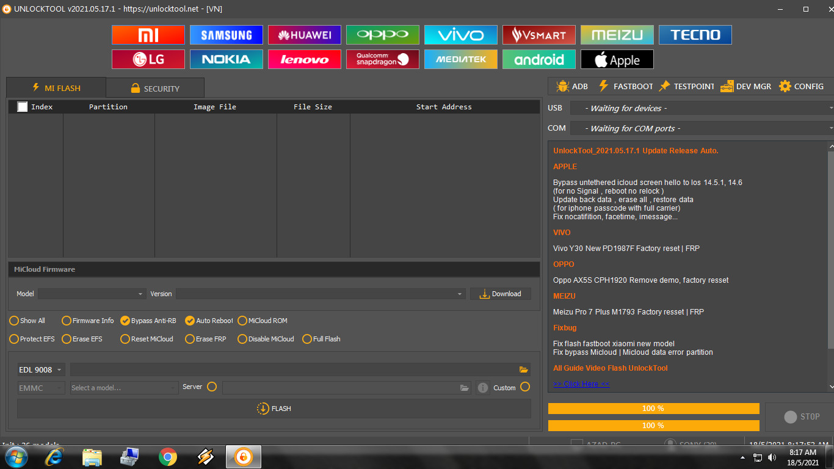Open the EMMC storage type dropdown
The width and height of the screenshot is (834, 469).
pos(41,388)
